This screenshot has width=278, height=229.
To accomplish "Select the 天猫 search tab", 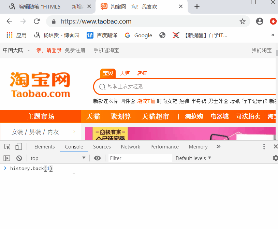I will [x=125, y=73].
